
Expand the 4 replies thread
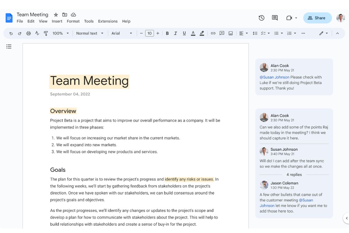click(294, 175)
